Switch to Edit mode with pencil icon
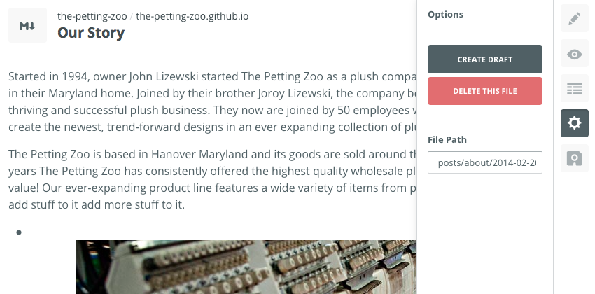 coord(574,18)
